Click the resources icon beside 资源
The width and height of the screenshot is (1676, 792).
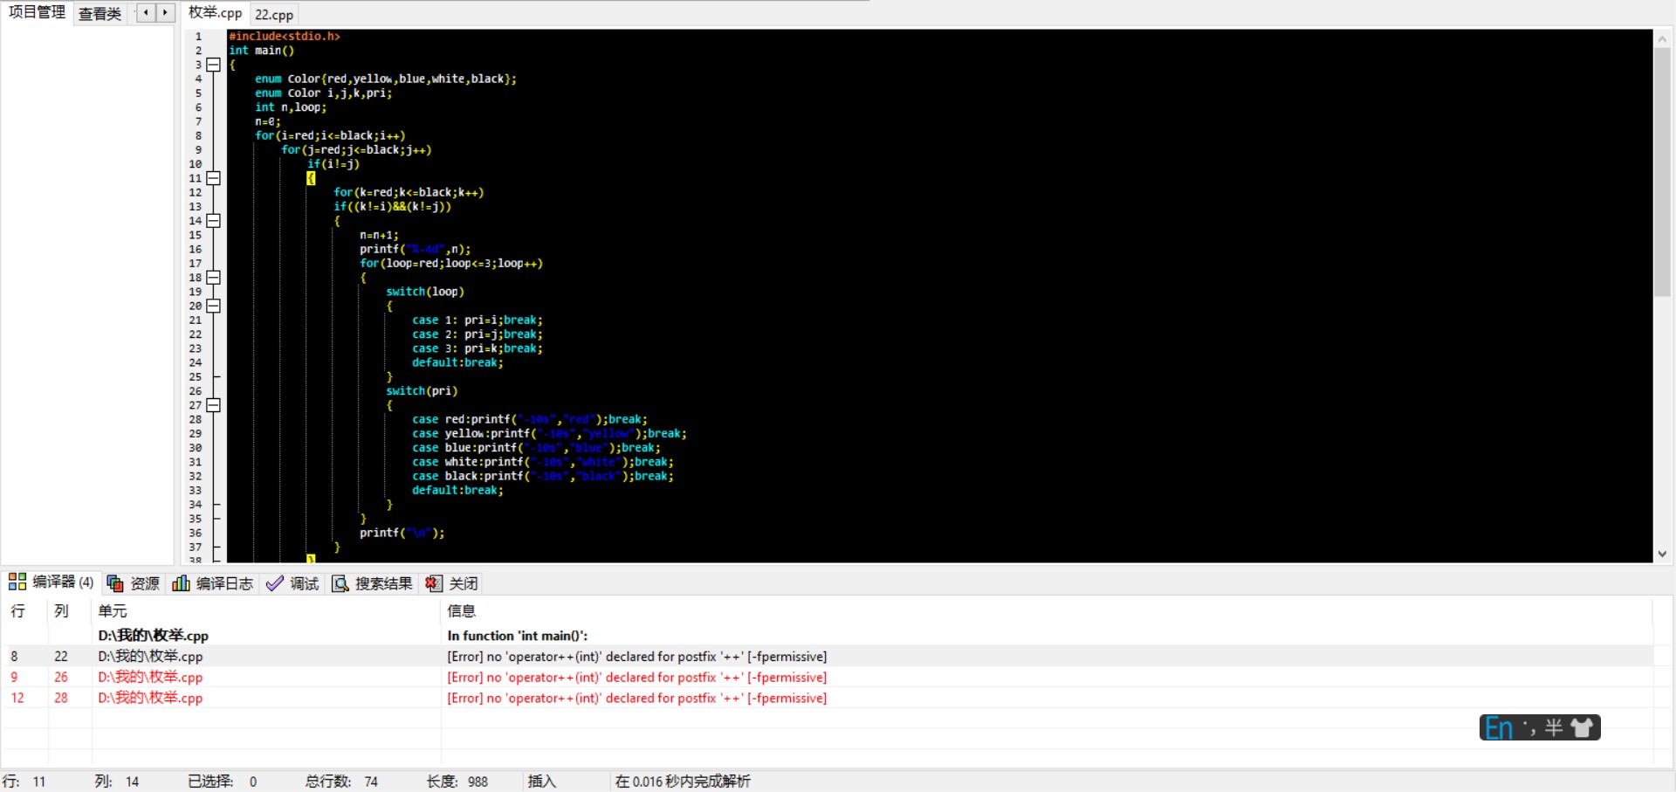(x=115, y=583)
